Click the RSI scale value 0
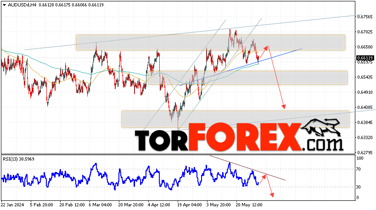Image resolution: width=376 pixels, height=210 pixels. (358, 198)
